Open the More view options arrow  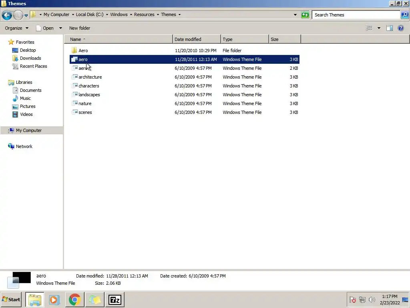click(x=379, y=28)
